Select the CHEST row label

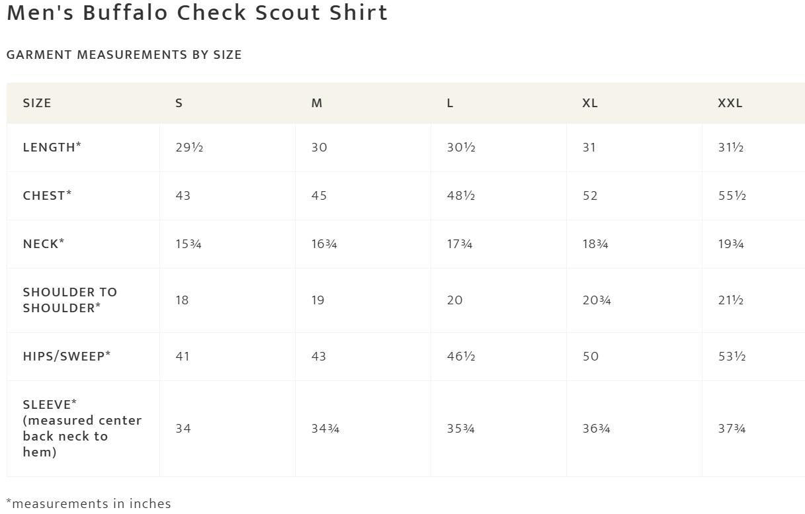click(47, 196)
